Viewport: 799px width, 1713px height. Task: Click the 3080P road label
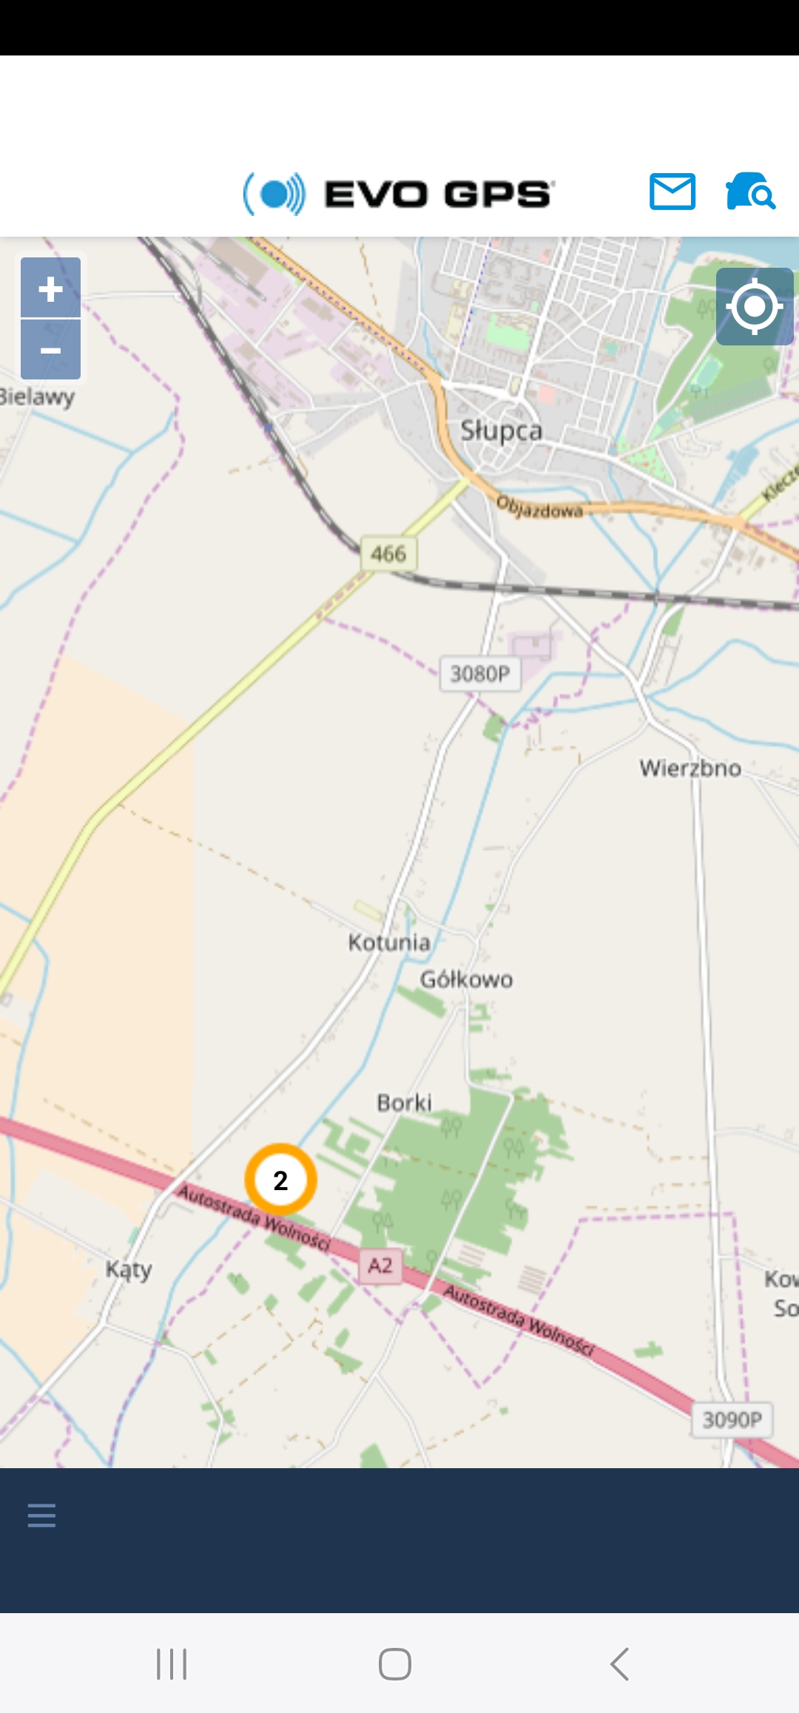point(480,674)
